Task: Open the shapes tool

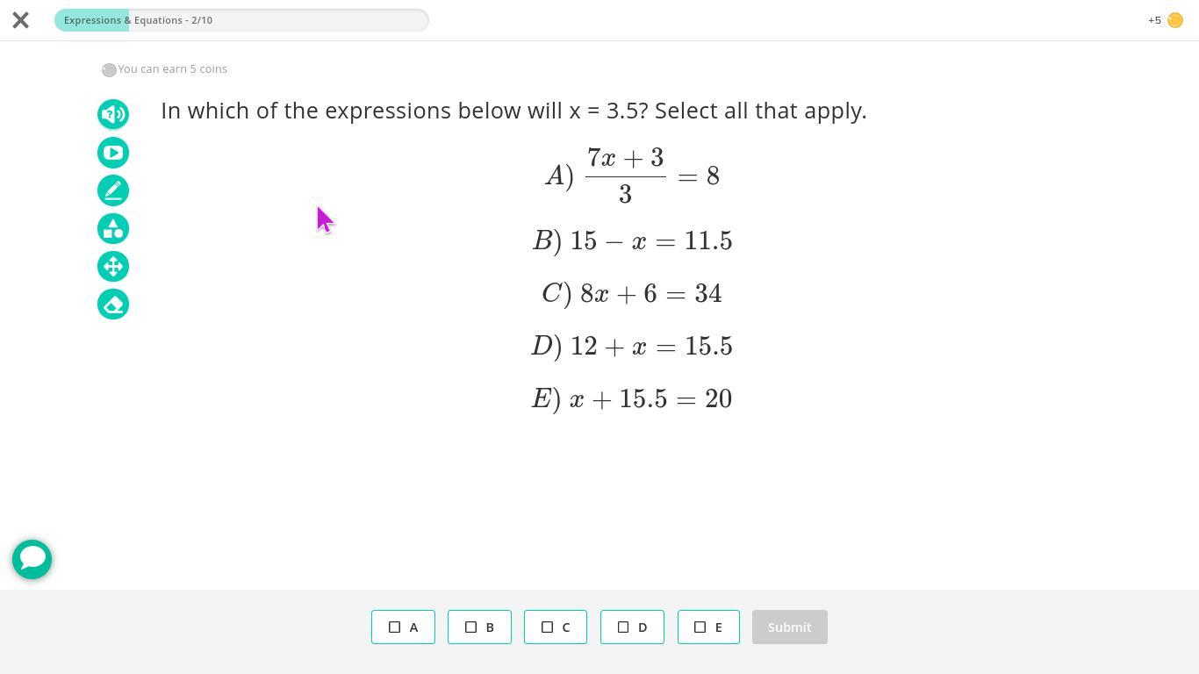Action: (113, 229)
